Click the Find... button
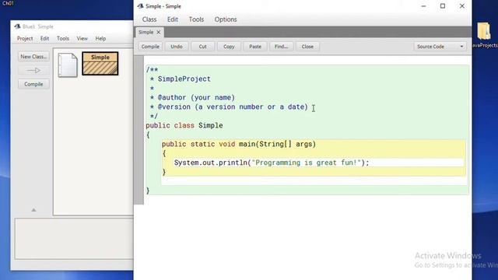This screenshot has height=280, width=498. (281, 47)
